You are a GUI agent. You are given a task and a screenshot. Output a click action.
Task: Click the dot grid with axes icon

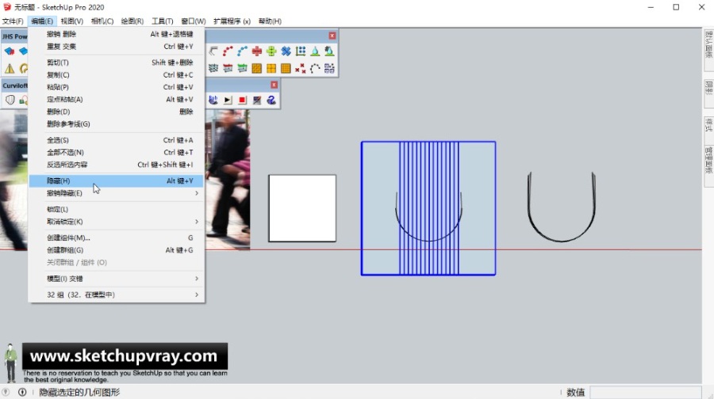coord(301,51)
